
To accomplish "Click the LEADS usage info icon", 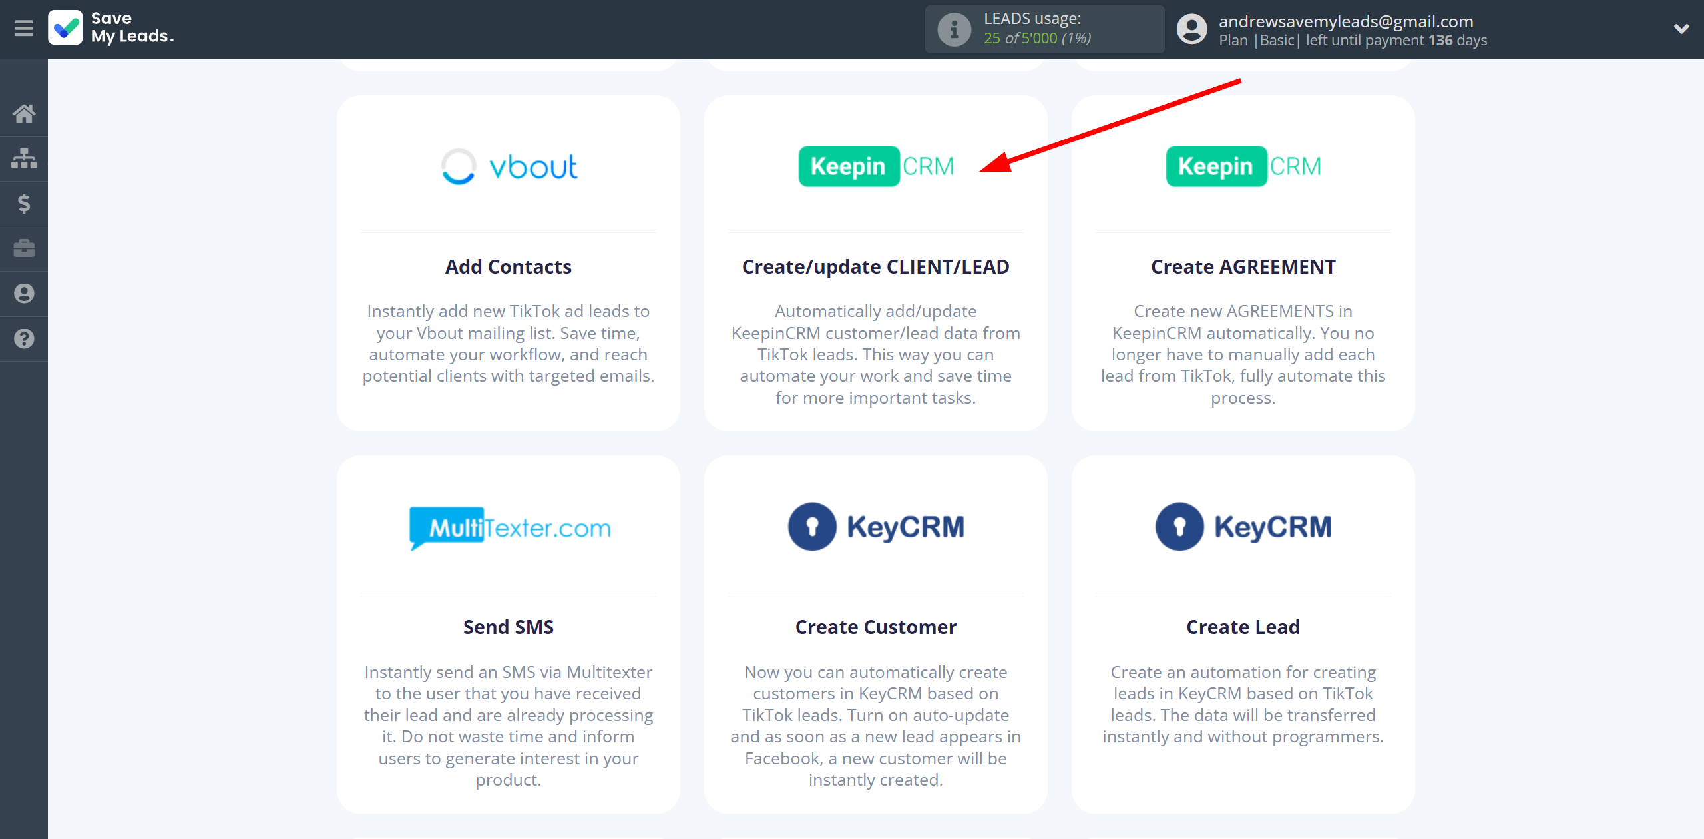I will (x=954, y=29).
